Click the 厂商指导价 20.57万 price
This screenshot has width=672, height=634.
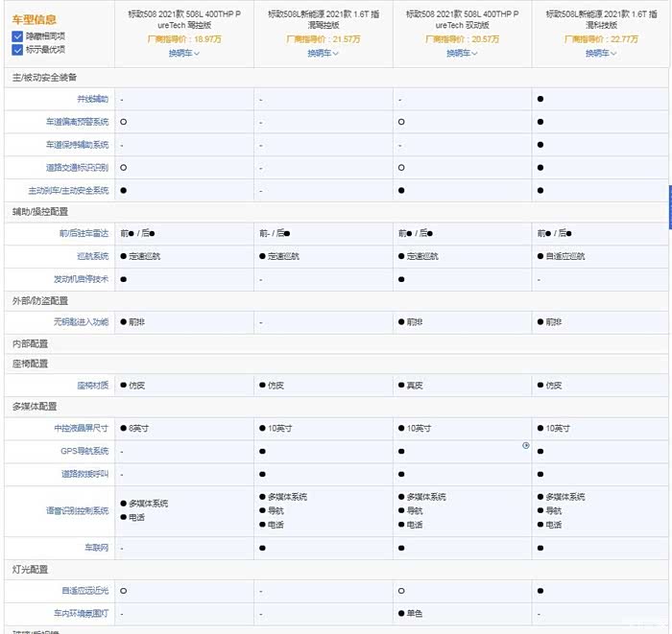(462, 39)
